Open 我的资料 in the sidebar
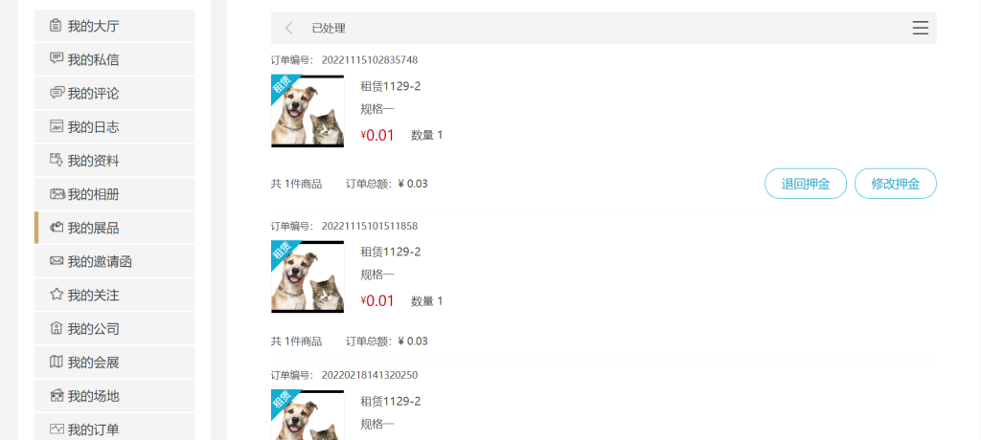The height and width of the screenshot is (440, 981). (x=115, y=161)
